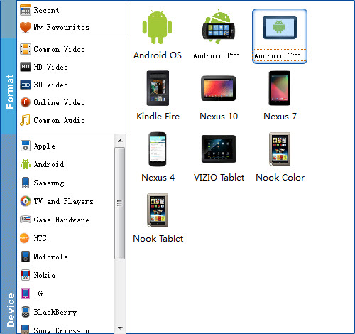Viewport: 355px width, 334px height.
Task: Open the Common Video category
Action: pyautogui.click(x=71, y=49)
